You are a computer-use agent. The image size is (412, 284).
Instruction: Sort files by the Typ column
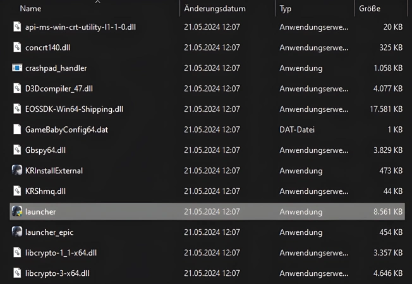(286, 9)
